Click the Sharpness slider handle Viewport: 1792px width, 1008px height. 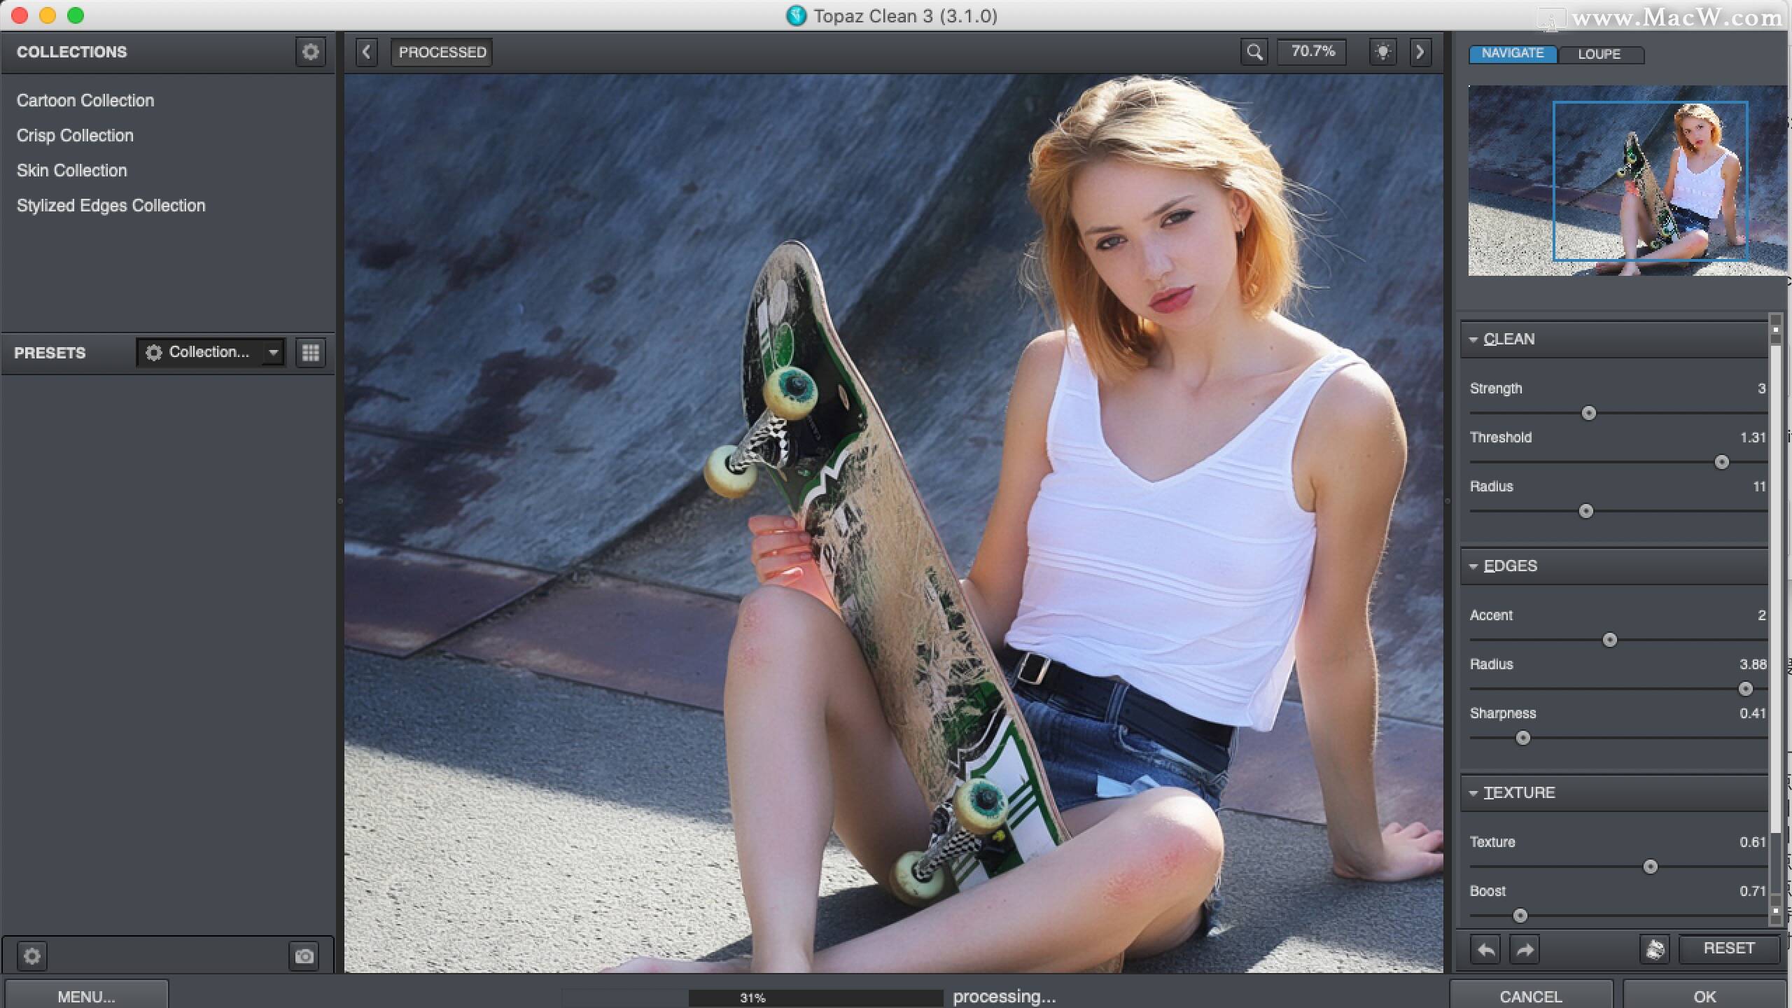[1523, 738]
